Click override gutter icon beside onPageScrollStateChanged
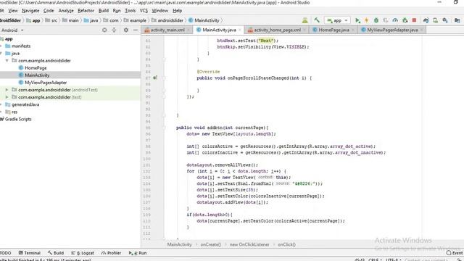 click(x=155, y=78)
